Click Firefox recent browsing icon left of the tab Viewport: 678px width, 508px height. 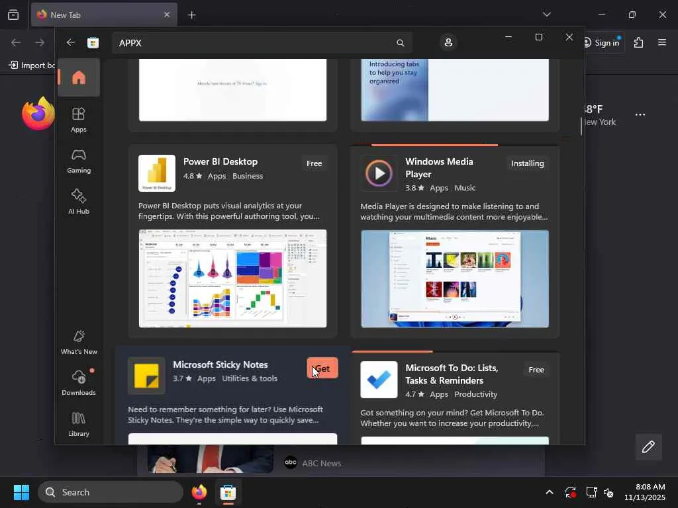pos(13,15)
